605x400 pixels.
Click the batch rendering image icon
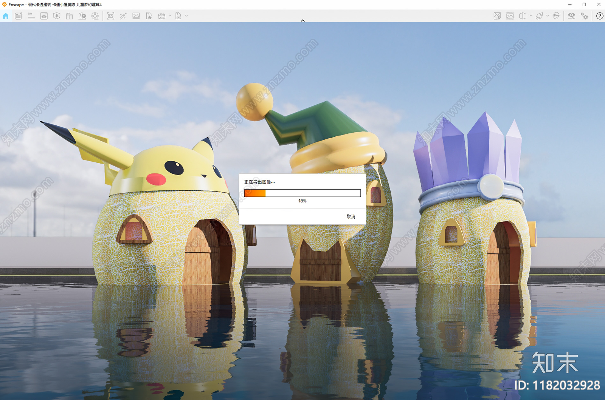(x=136, y=16)
